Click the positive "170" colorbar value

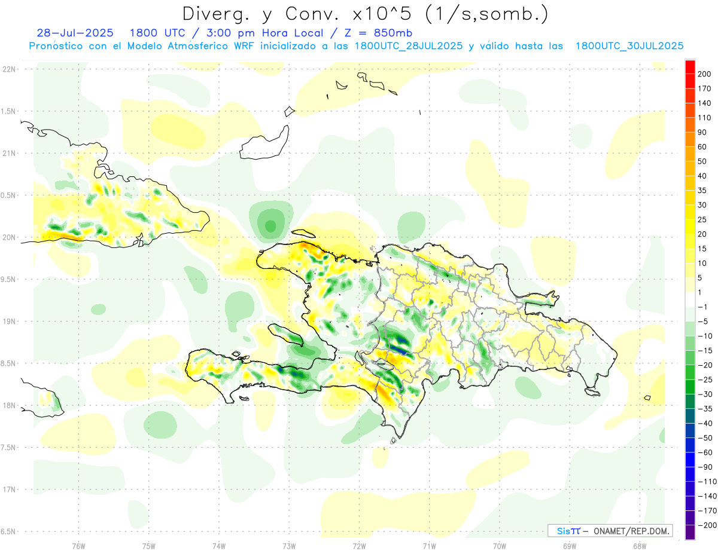click(703, 88)
